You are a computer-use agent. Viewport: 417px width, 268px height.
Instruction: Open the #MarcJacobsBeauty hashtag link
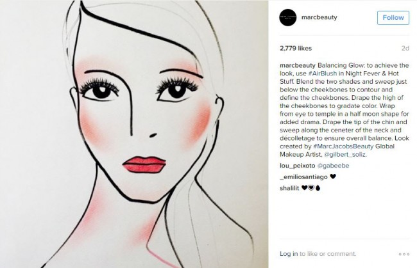(x=343, y=146)
